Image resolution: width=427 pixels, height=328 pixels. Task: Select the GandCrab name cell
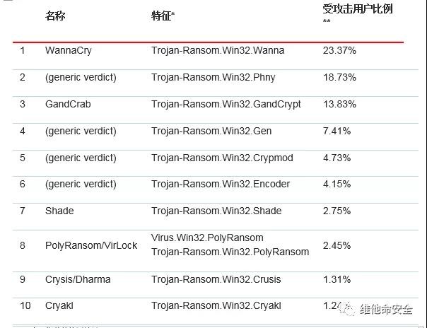point(68,104)
